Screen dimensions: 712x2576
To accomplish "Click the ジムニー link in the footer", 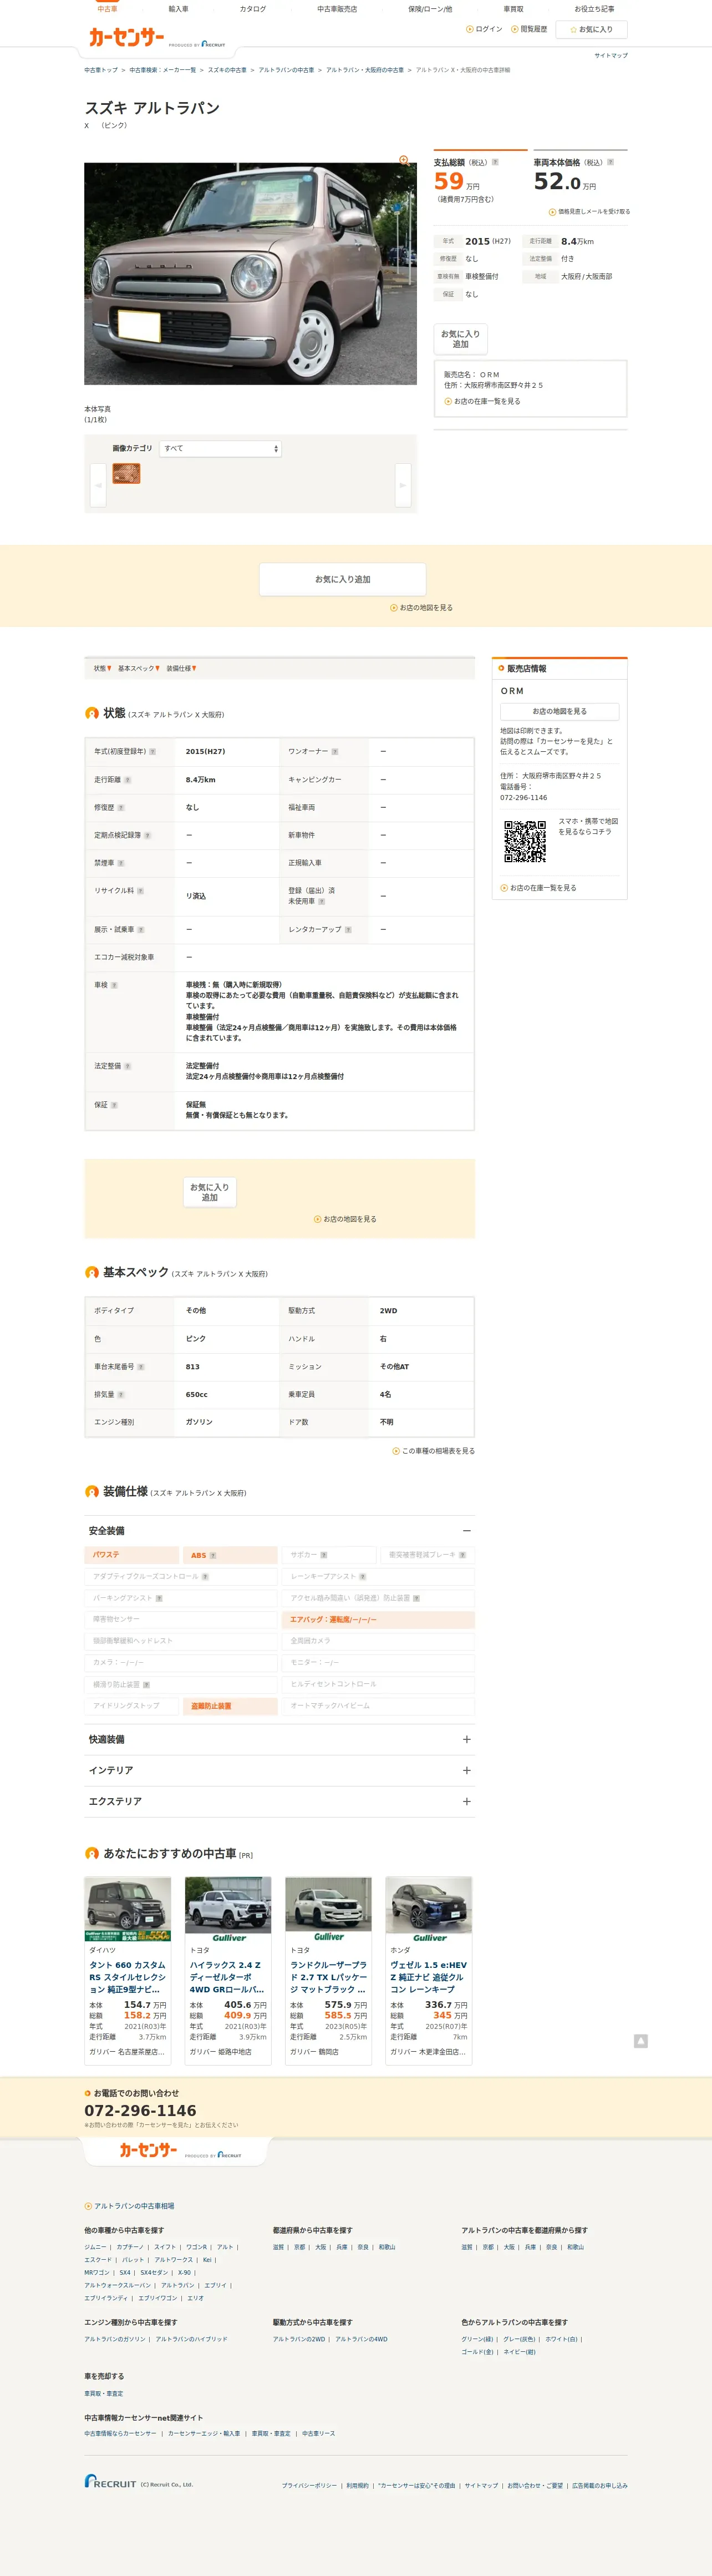I will [x=95, y=2247].
